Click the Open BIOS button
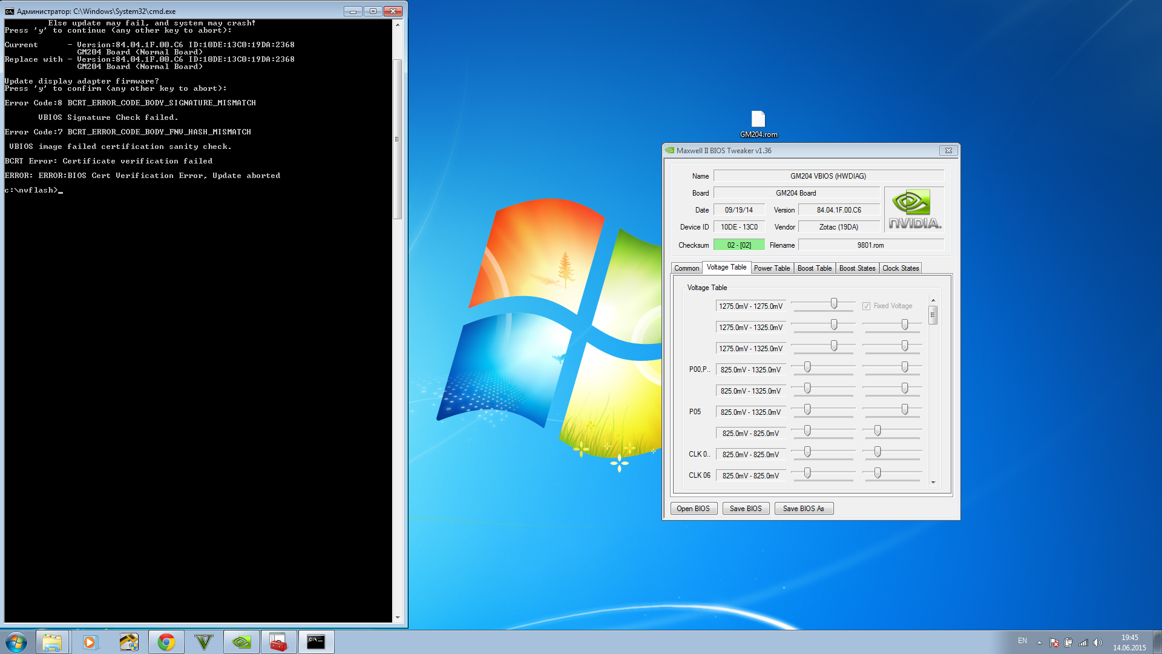 click(x=693, y=509)
